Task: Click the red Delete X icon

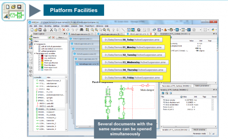Action: point(64,30)
